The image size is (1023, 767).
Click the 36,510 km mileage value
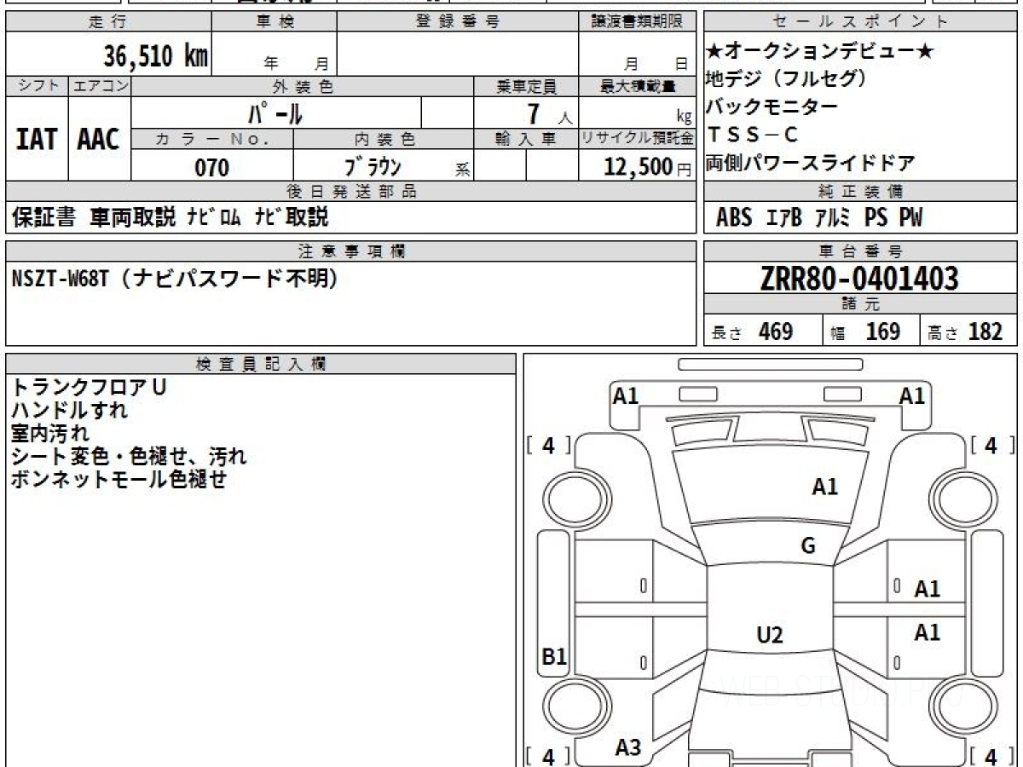pos(156,56)
